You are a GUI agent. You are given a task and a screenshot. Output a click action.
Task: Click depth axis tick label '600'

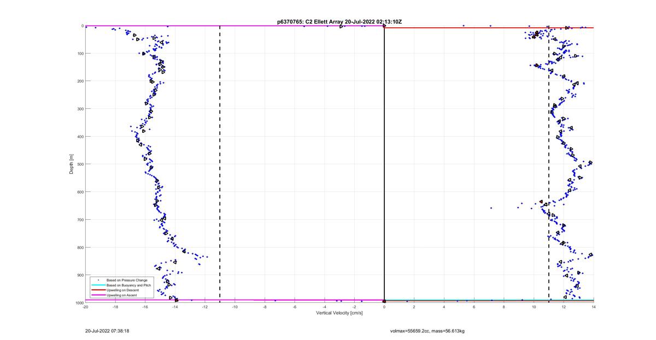(x=80, y=192)
